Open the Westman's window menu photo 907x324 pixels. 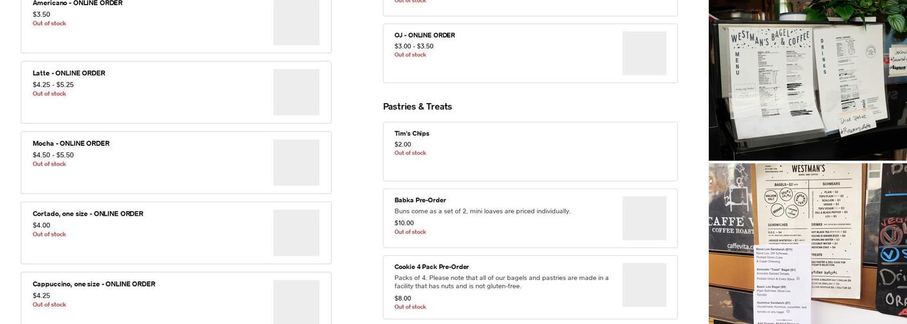tap(807, 80)
